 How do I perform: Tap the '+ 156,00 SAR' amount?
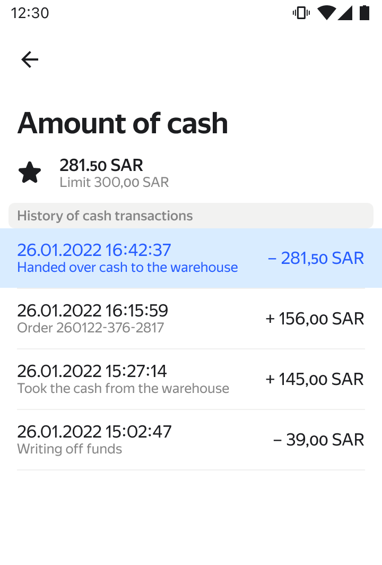tap(315, 319)
